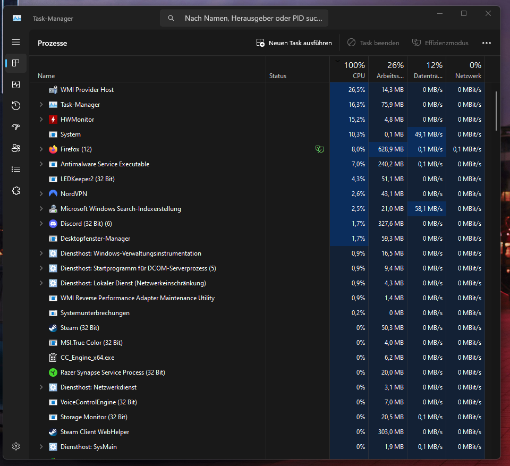Open the Details sidebar tab

point(16,170)
